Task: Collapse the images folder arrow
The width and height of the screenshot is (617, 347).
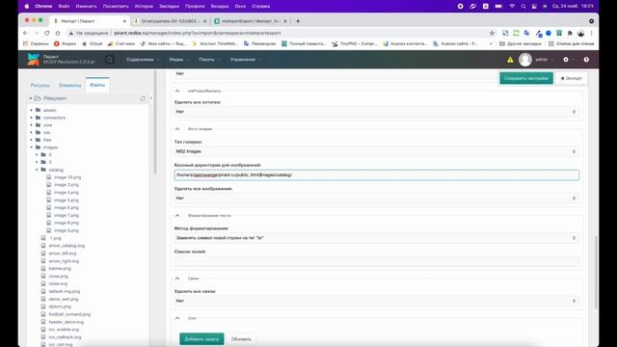Action: (32, 147)
